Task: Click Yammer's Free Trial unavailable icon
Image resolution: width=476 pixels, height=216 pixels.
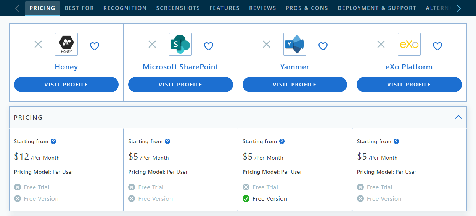Action: click(246, 187)
